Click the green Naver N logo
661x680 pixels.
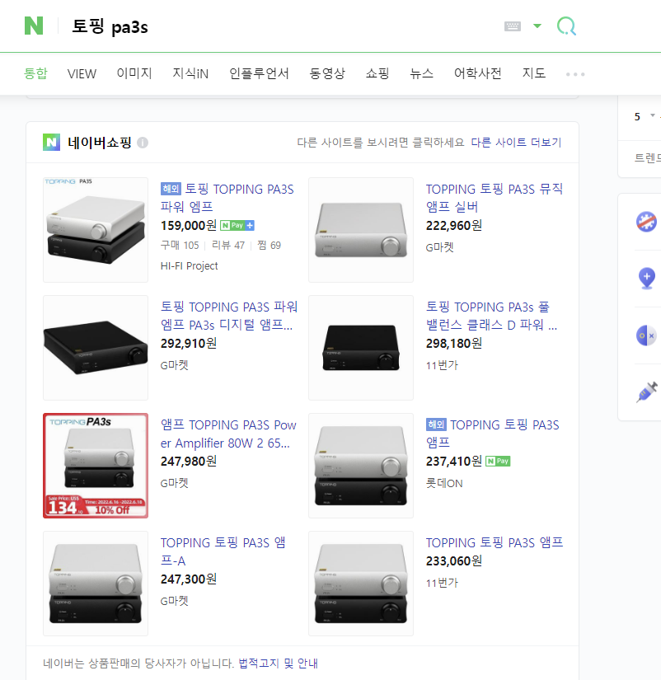pyautogui.click(x=34, y=26)
